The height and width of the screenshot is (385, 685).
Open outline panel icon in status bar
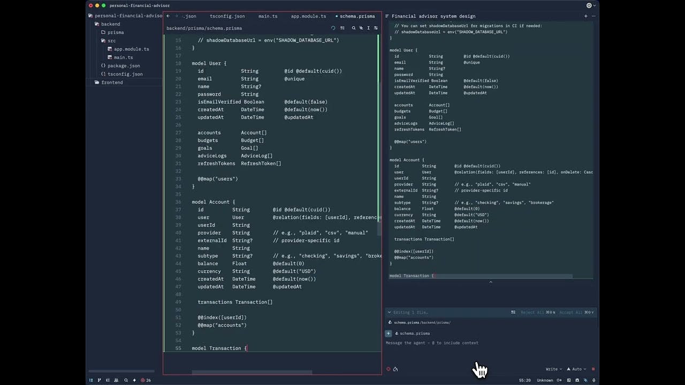[x=108, y=380]
